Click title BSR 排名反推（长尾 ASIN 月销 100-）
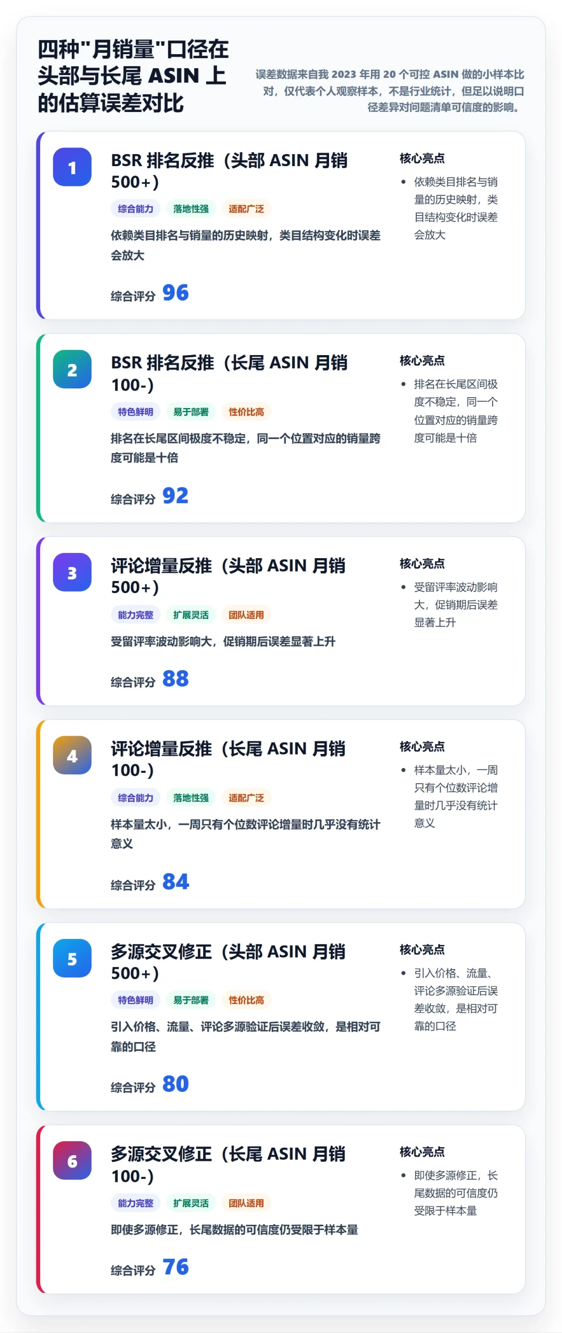Screen dimensions: 562x1333 tap(229, 373)
